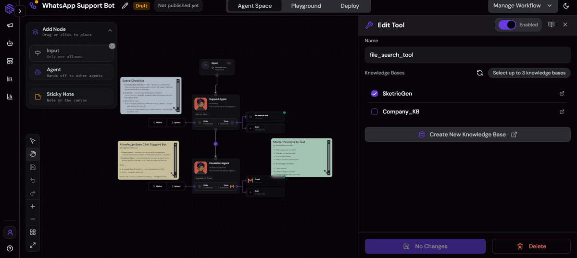Open the megaphone campaigns icon in sidebar
This screenshot has width=577, height=258.
tap(10, 25)
